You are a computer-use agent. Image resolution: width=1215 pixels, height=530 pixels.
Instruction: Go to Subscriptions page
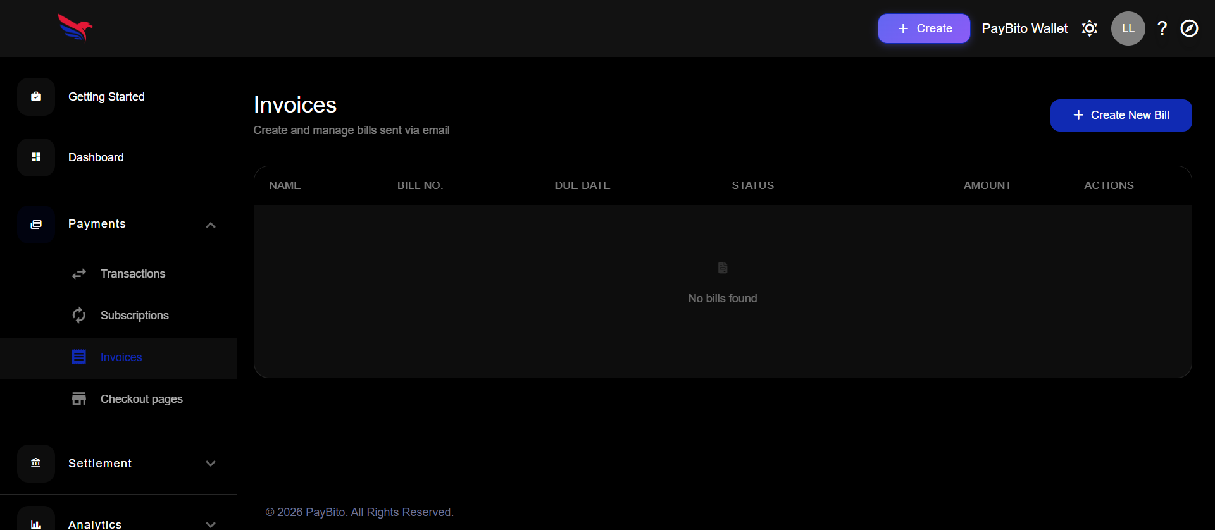[134, 316]
